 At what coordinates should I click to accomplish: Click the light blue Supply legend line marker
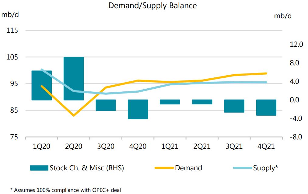pyautogui.click(x=243, y=168)
